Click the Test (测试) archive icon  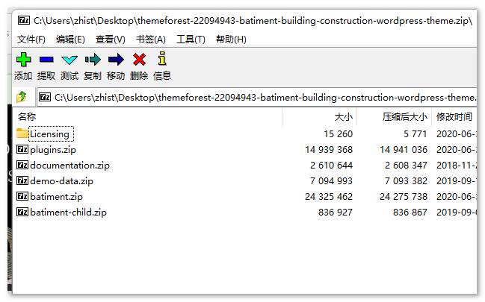(x=69, y=60)
